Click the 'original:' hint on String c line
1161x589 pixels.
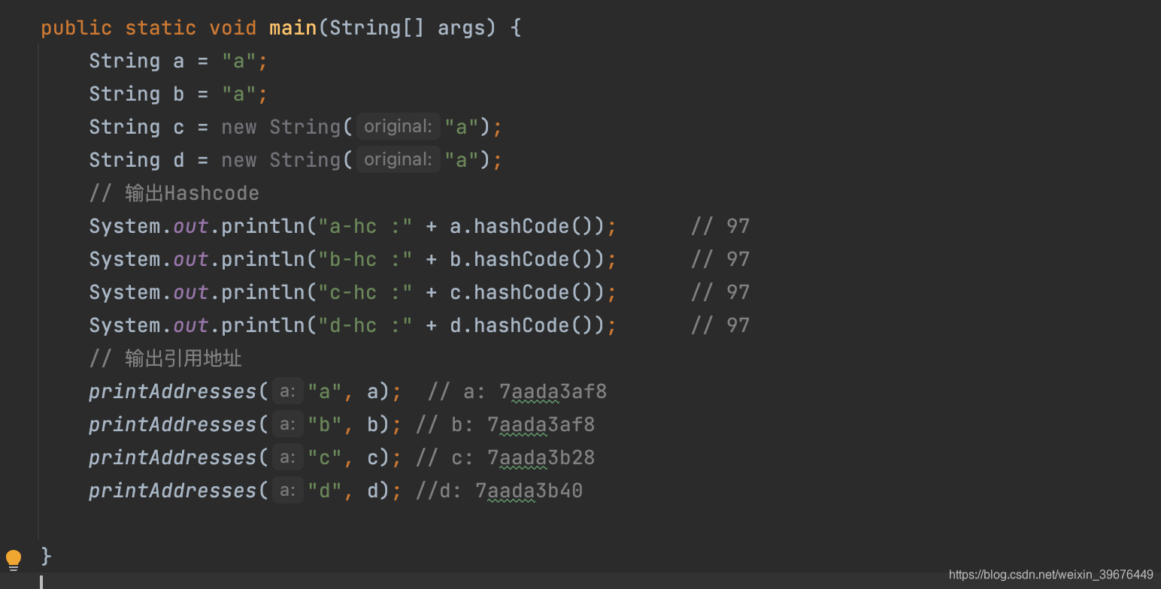click(398, 126)
